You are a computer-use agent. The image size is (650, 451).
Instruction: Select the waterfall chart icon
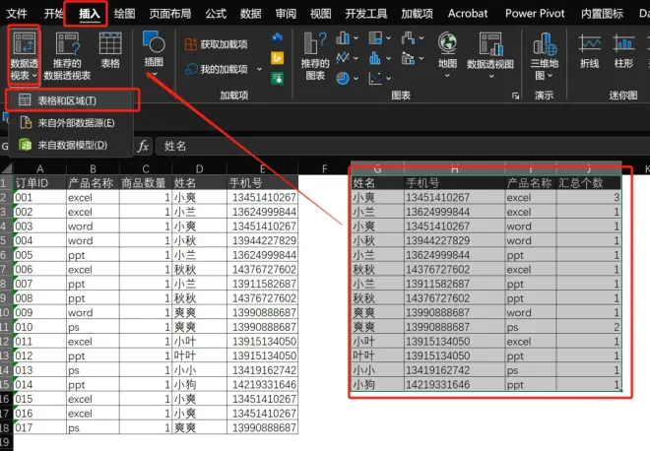pyautogui.click(x=408, y=38)
